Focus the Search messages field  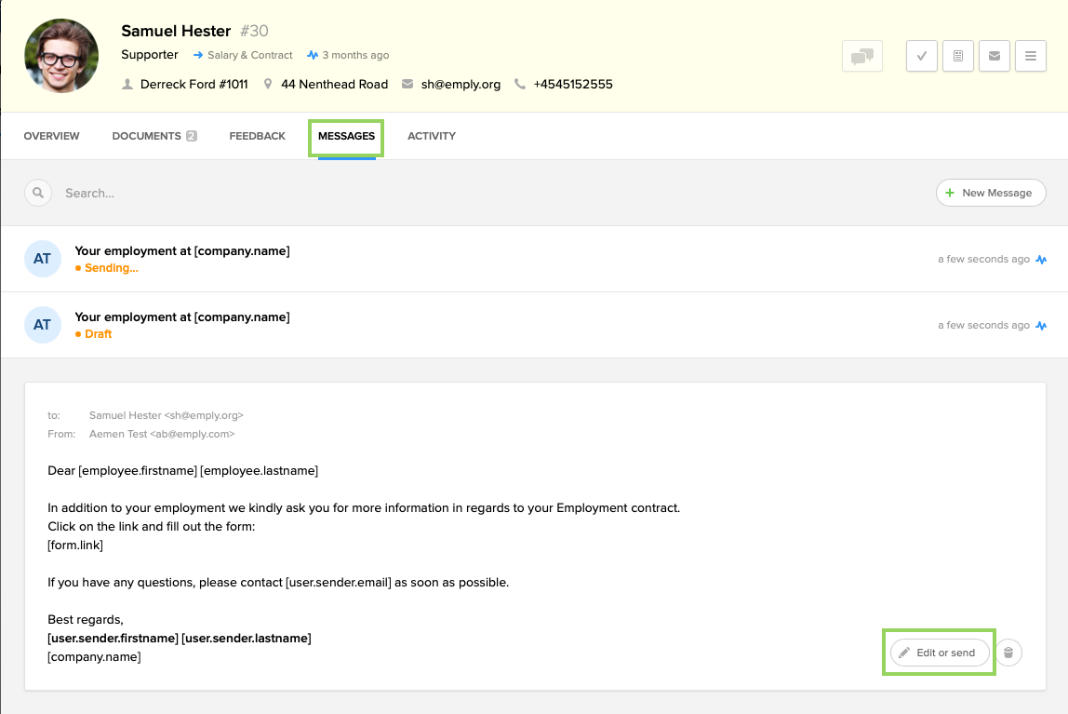pyautogui.click(x=279, y=193)
